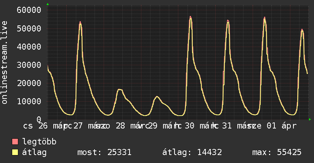
Task: Click the 10000 y-axis label
Action: coord(29,101)
